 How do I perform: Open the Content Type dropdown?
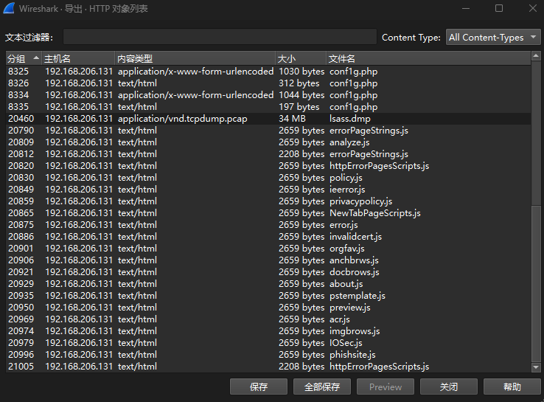pos(493,37)
